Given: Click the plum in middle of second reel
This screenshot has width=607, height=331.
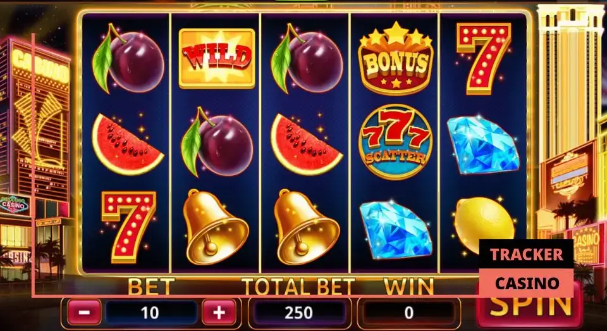Looking at the screenshot, I should point(217,141).
